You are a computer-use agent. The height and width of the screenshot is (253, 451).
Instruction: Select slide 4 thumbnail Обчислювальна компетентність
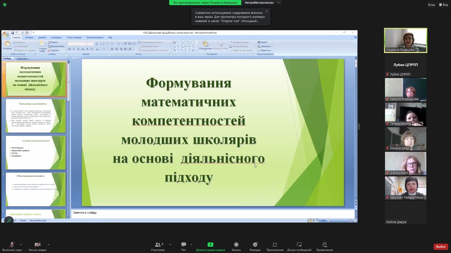36,189
